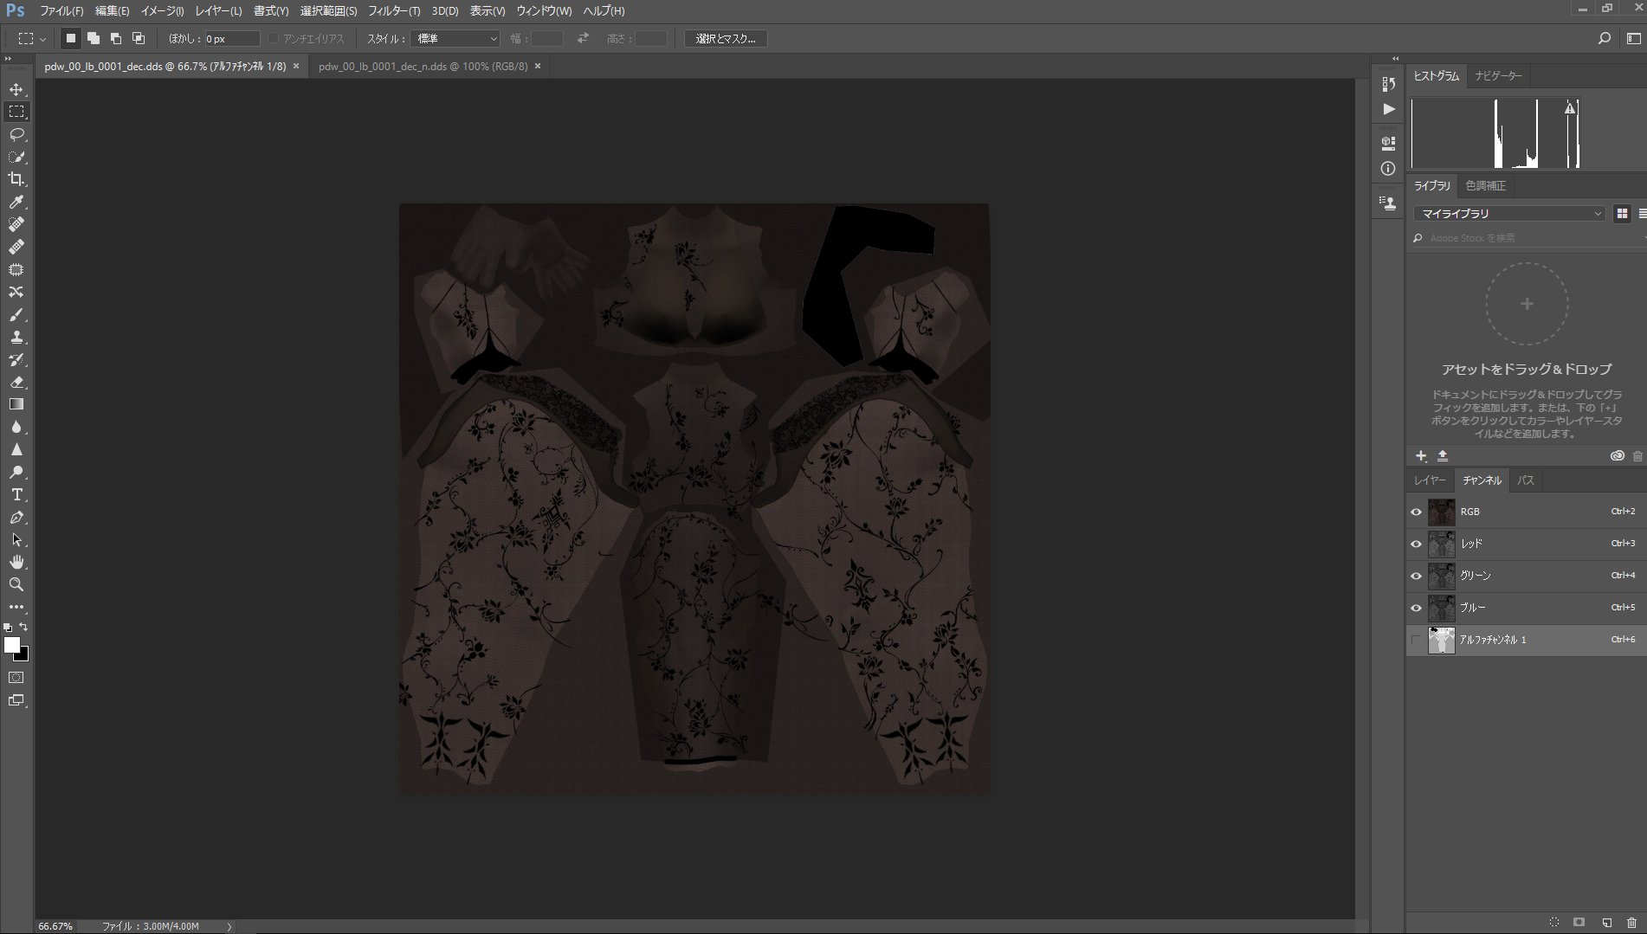The width and height of the screenshot is (1647, 934).
Task: Select the Eraser tool
Action: tap(16, 382)
